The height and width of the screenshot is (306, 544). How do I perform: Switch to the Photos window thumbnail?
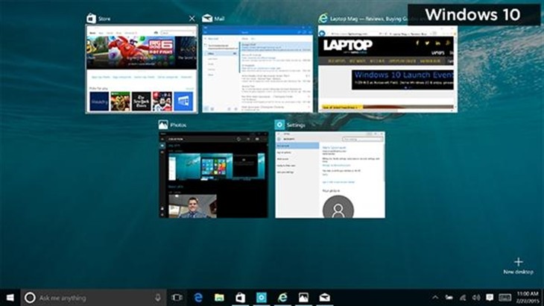tap(213, 175)
